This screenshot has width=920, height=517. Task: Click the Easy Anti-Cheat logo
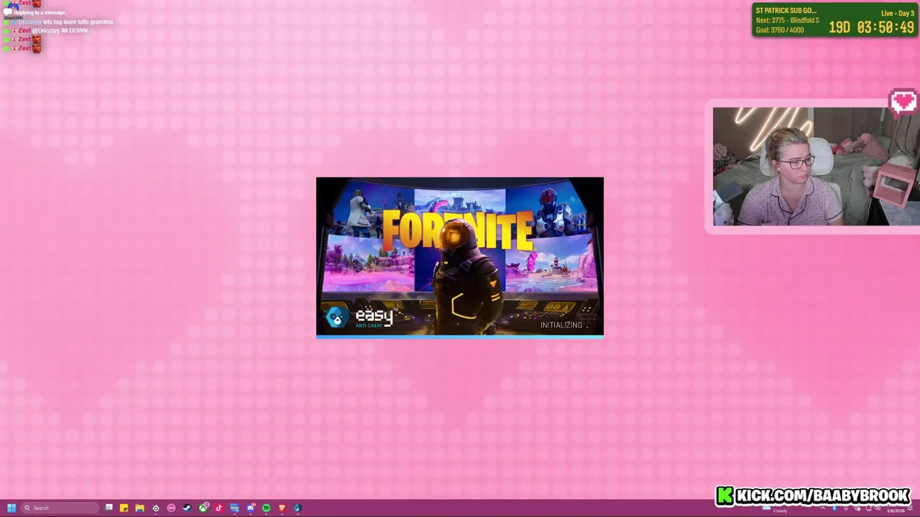click(x=359, y=317)
